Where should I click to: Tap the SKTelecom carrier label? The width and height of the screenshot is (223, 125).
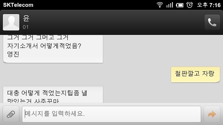[x=18, y=5]
